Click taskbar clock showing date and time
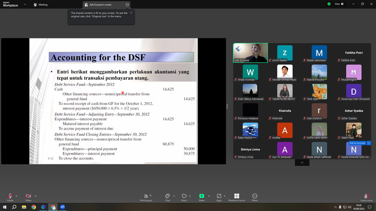376x211 pixels. click(x=358, y=207)
